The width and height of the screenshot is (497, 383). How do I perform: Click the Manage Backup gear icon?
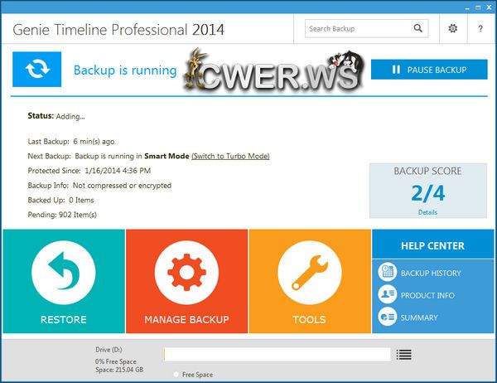pyautogui.click(x=186, y=273)
